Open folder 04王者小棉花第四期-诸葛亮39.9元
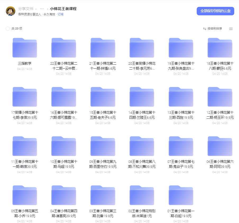 click(64, 195)
